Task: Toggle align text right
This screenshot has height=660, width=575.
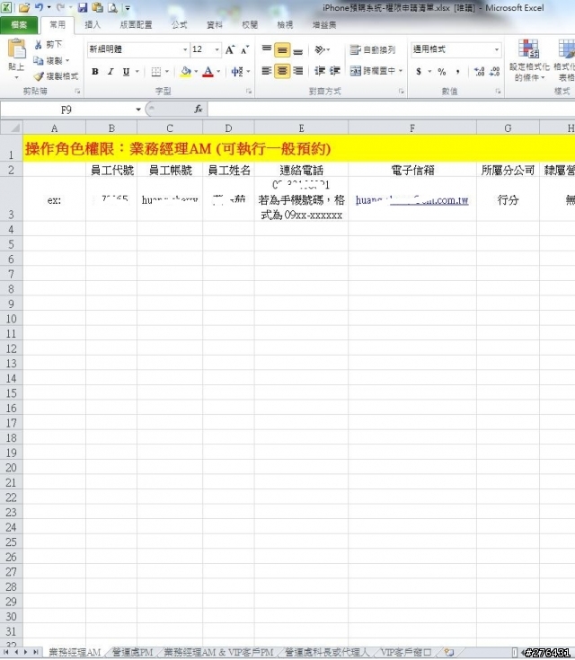Action: click(x=297, y=71)
